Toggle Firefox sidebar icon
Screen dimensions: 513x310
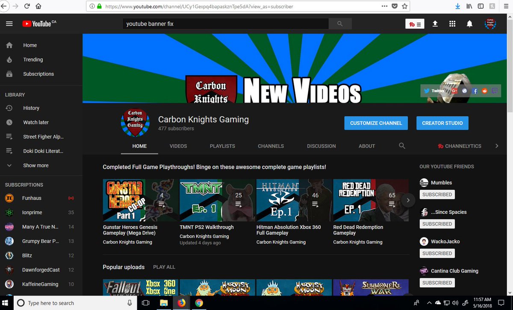(x=481, y=6)
